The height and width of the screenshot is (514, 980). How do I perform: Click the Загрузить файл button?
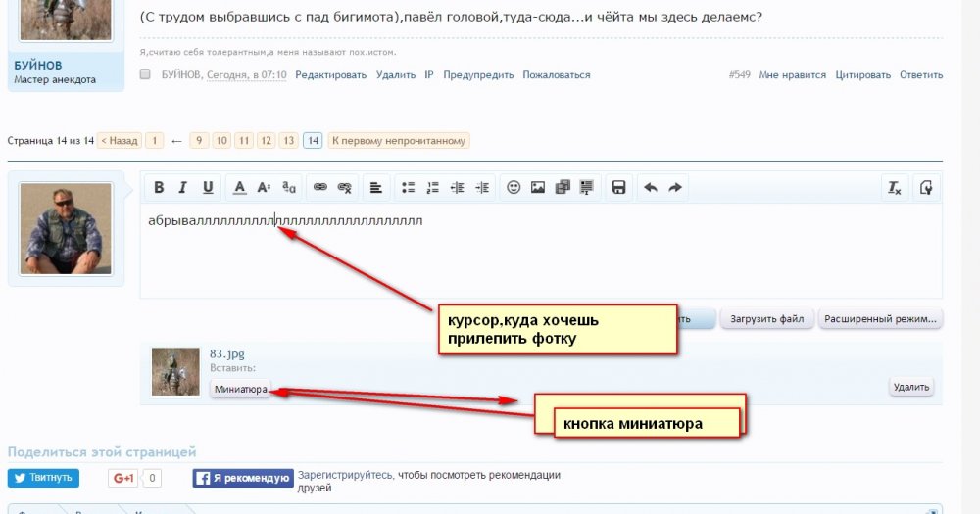click(766, 319)
